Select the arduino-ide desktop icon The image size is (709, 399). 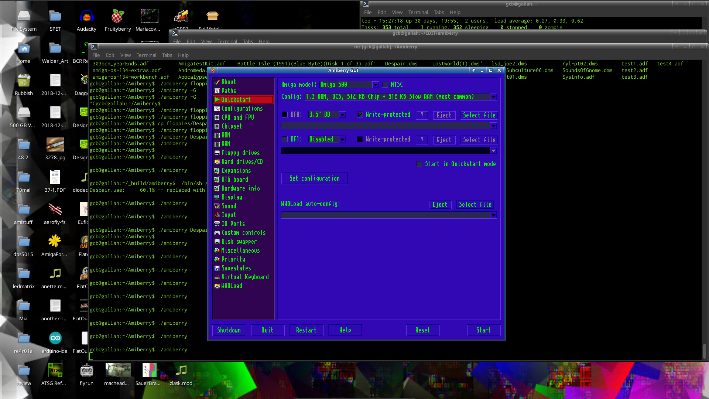(55, 342)
